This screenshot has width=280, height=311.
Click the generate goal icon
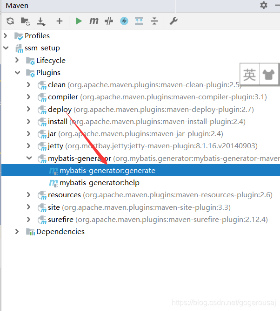[x=53, y=171]
